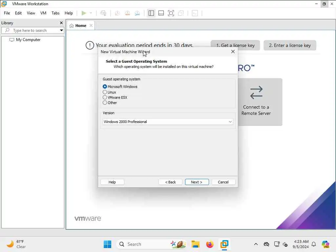Viewport: 336px width, 252px height.
Task: Click the taskbar Search box
Action: (x=152, y=244)
